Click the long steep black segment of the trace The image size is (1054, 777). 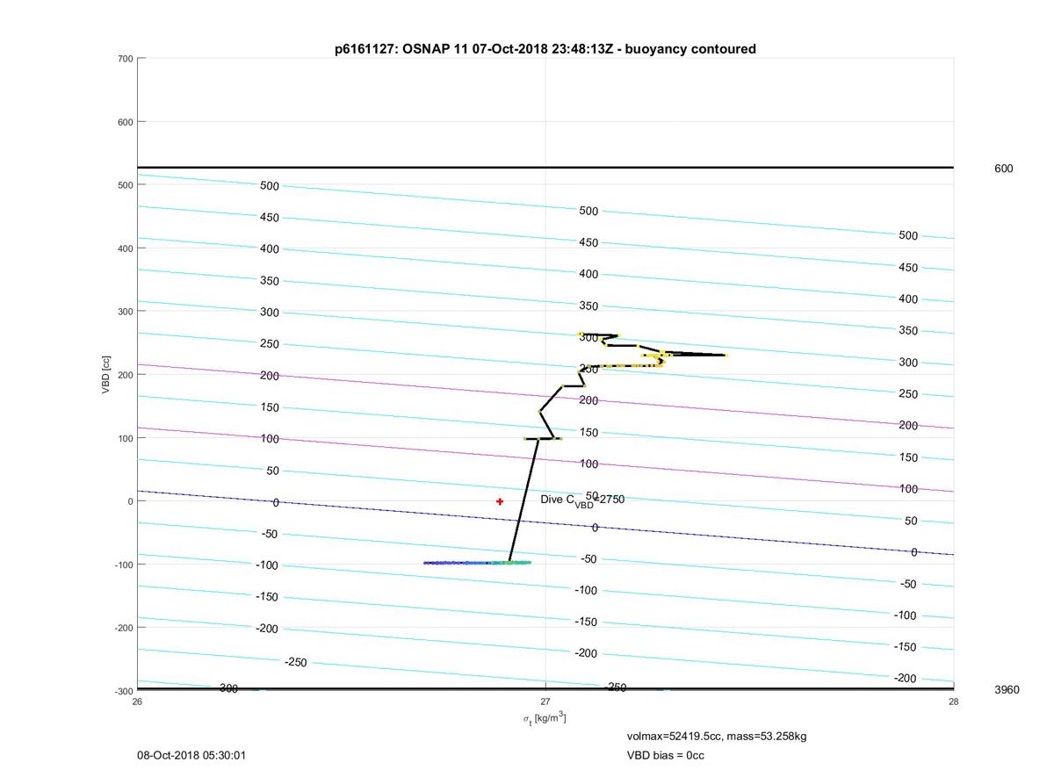click(x=523, y=500)
